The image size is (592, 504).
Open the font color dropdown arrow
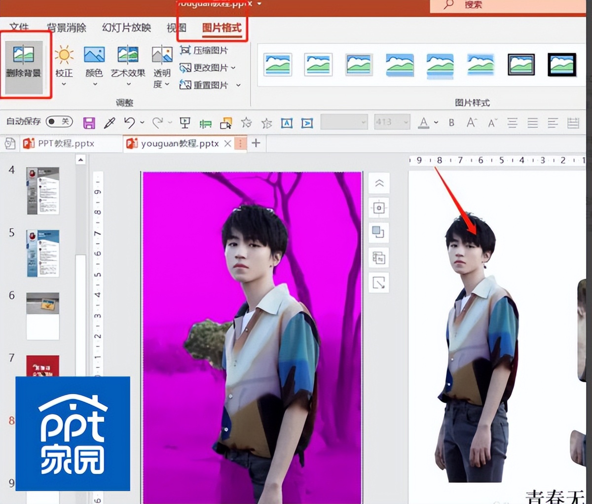click(436, 122)
